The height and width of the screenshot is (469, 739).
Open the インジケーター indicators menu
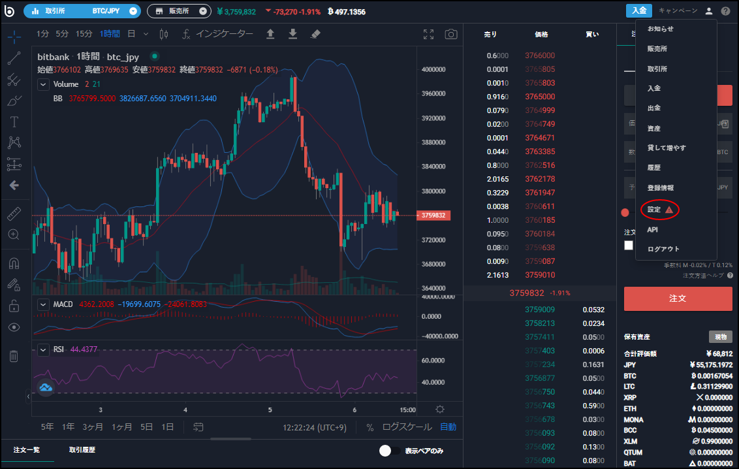tap(218, 34)
